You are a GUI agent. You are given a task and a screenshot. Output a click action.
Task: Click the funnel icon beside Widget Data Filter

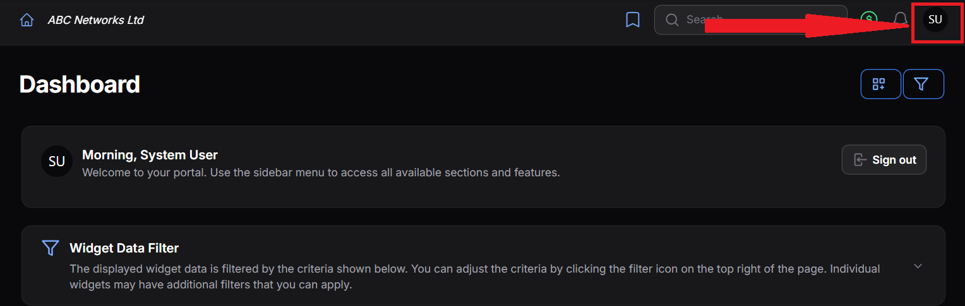coord(51,247)
